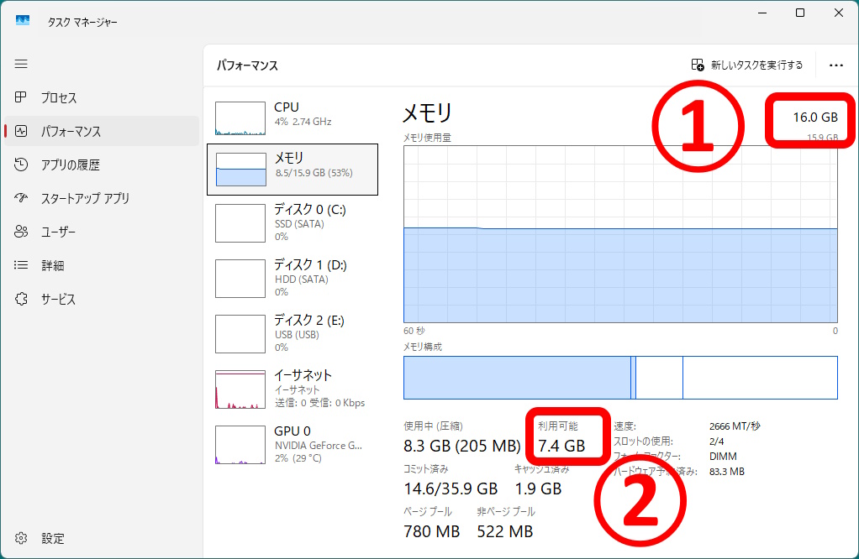Click the CPU label in resource list

[x=287, y=107]
